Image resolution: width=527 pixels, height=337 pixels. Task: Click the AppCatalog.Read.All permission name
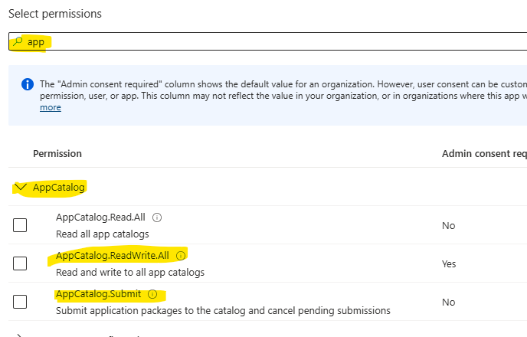tap(100, 218)
